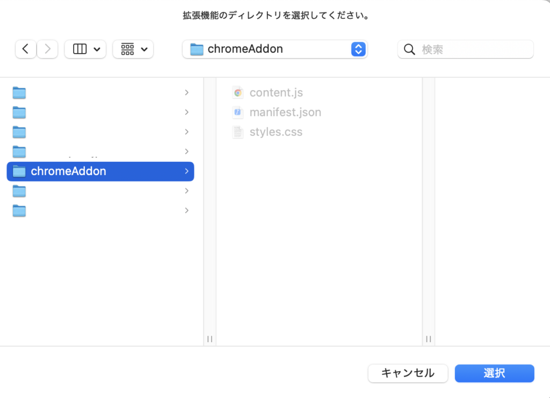Select the manifest.json file icon
The width and height of the screenshot is (550, 398).
238,112
